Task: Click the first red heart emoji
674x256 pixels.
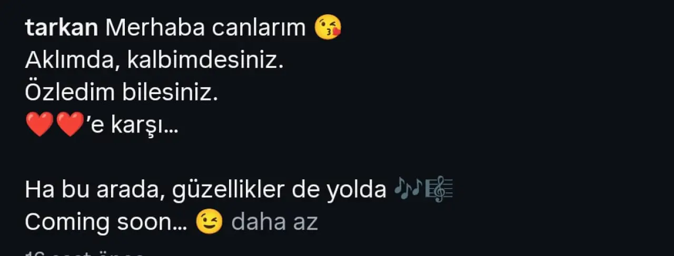Action: tap(39, 125)
